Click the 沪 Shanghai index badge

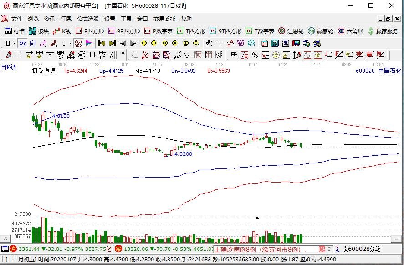point(13,249)
